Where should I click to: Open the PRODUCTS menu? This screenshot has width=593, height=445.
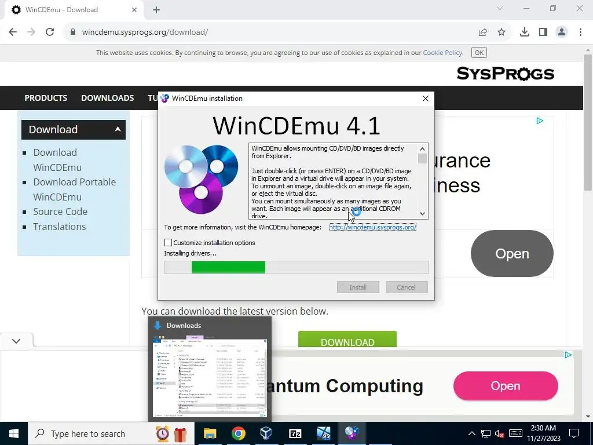coord(46,98)
